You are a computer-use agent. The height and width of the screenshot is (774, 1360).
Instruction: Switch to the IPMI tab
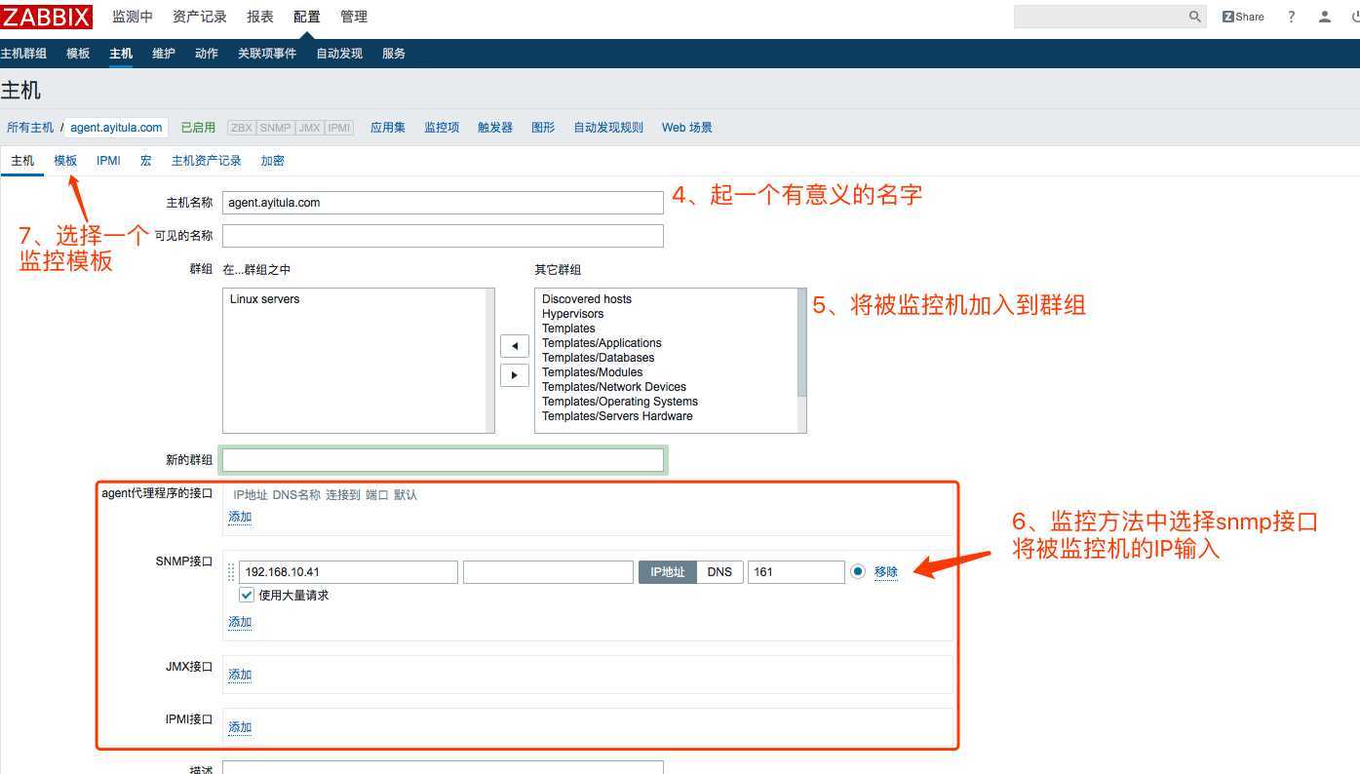click(x=108, y=161)
